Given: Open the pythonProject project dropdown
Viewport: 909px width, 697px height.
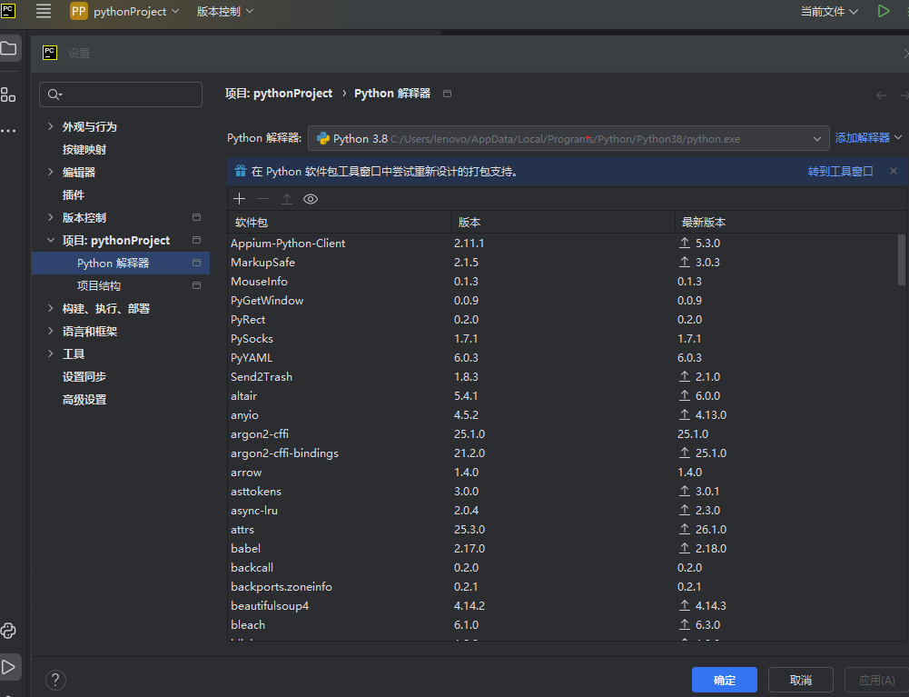Looking at the screenshot, I should tap(124, 11).
